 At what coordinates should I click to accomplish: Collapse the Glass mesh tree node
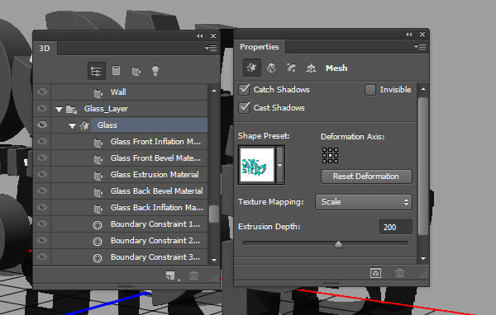tap(72, 126)
